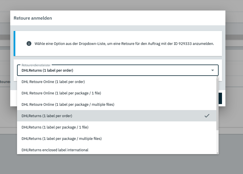Click the dimmed backdrop below the dialog
Image resolution: width=243 pixels, height=174 pixels.
click(122, 165)
